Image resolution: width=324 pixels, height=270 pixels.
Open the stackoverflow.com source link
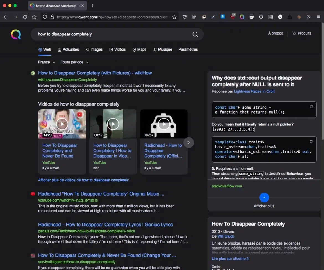pos(227,186)
